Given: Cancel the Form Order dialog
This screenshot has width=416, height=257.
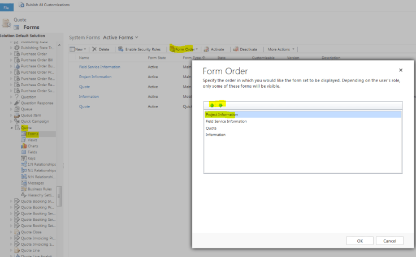Looking at the screenshot, I should 389,241.
